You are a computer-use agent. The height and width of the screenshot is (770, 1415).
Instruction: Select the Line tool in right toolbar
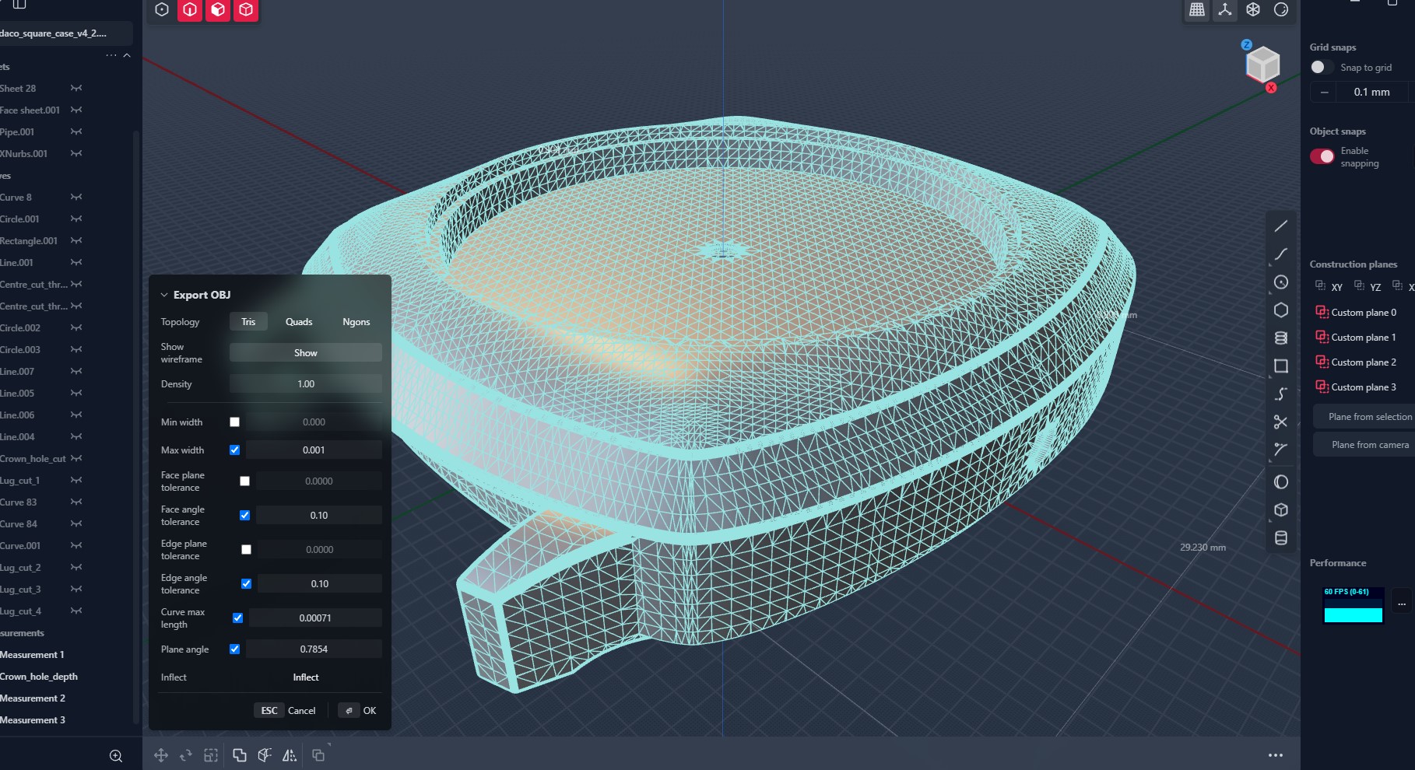(x=1280, y=226)
